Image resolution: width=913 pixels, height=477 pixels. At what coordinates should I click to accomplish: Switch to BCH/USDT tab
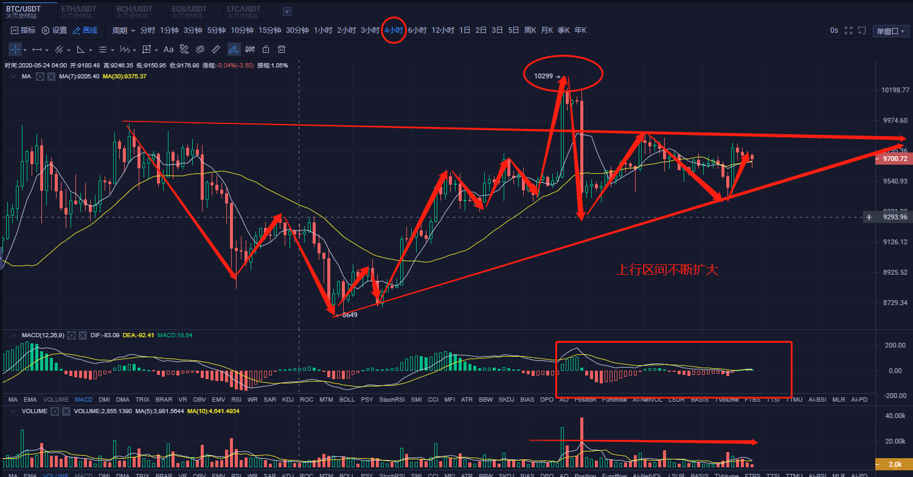click(134, 12)
